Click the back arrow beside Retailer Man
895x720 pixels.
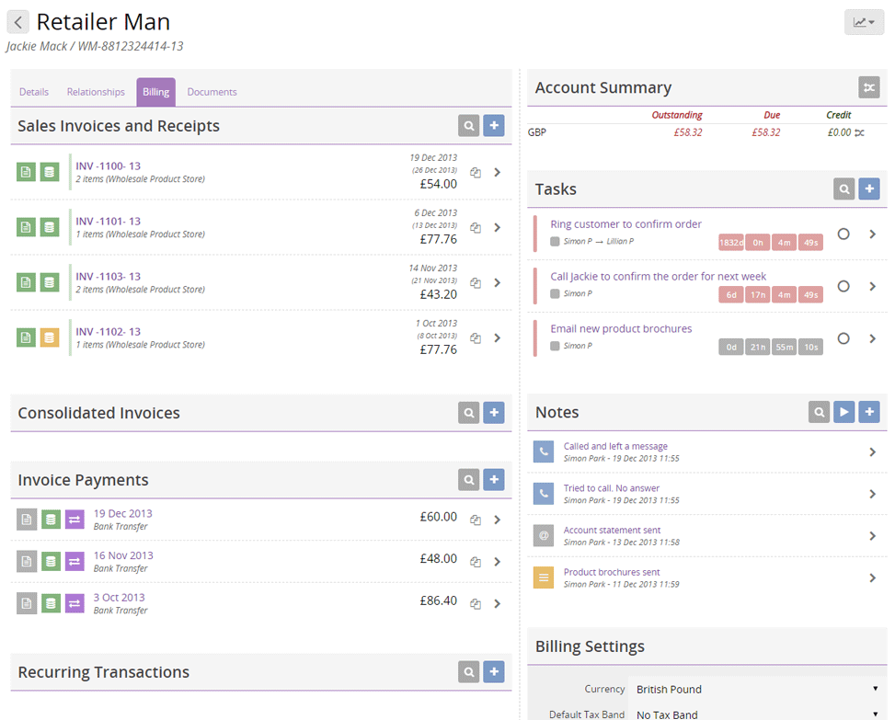(17, 23)
